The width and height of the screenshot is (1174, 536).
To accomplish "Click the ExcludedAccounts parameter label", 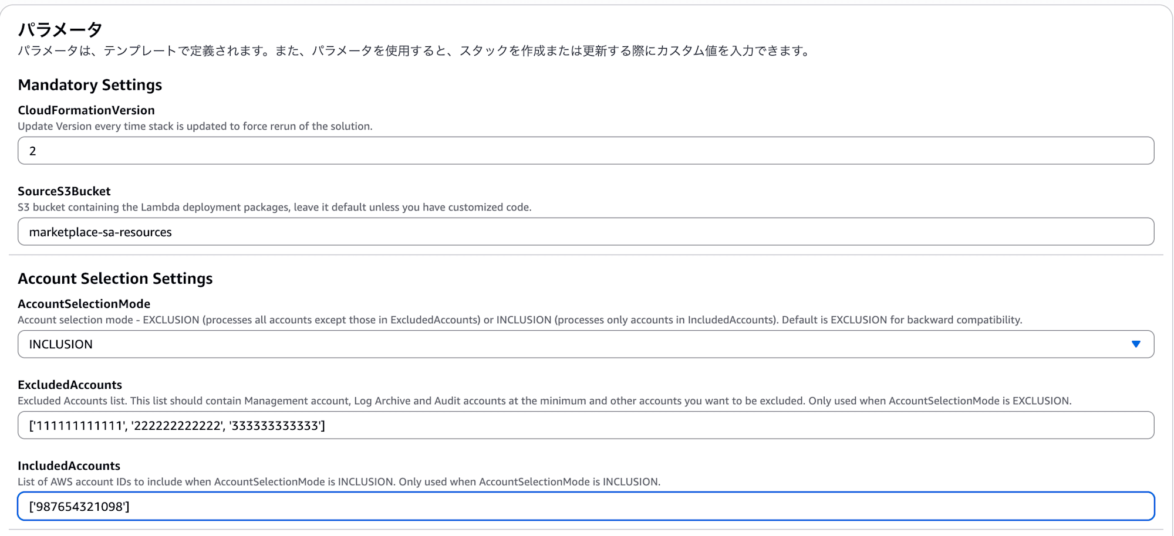I will point(70,385).
